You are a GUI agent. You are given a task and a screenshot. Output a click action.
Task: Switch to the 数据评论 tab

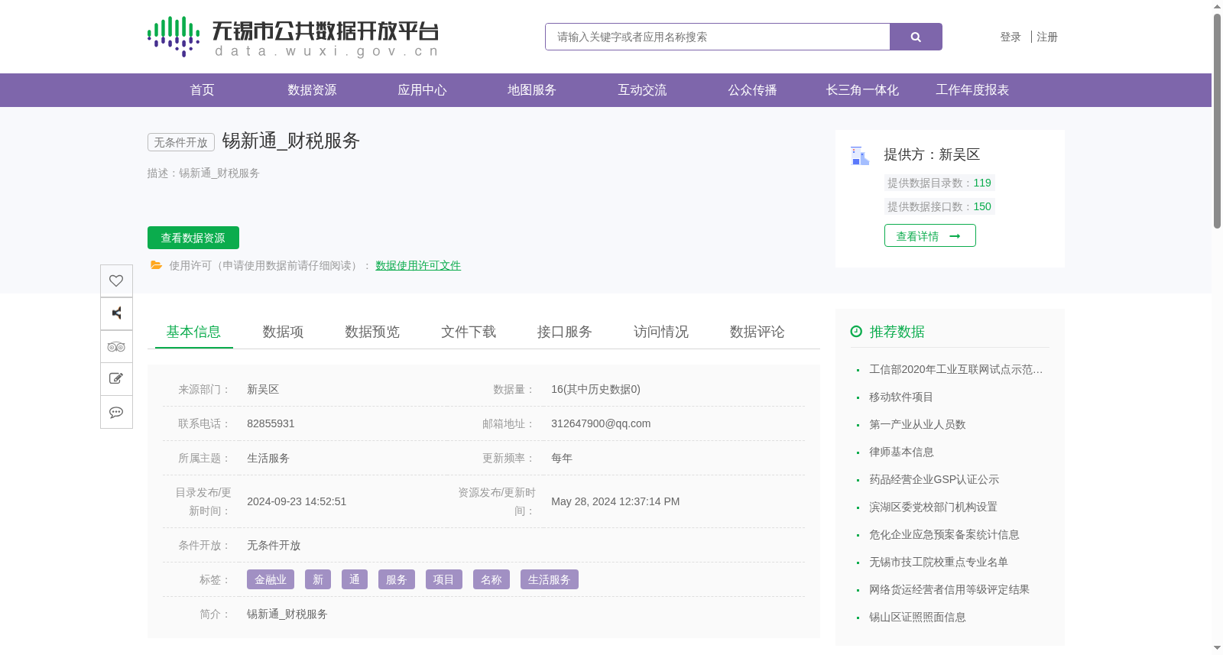(757, 332)
